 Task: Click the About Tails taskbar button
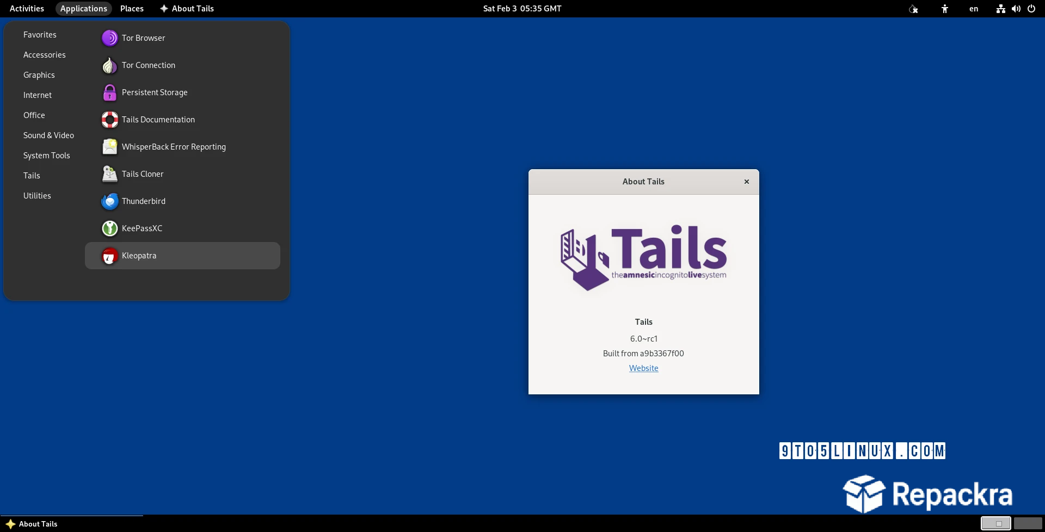(71, 524)
